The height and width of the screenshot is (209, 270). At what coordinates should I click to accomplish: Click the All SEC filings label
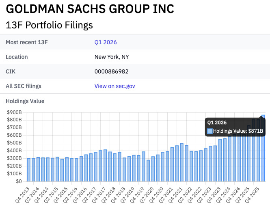pyautogui.click(x=24, y=86)
